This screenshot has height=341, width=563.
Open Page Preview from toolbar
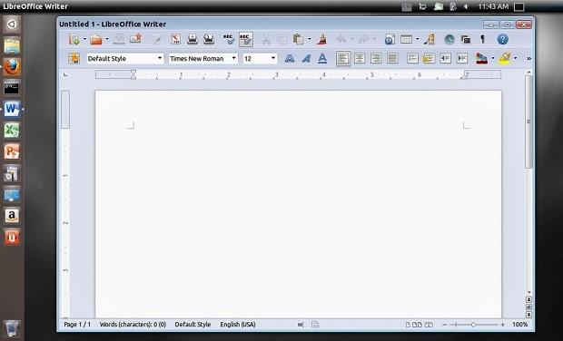[x=209, y=39]
